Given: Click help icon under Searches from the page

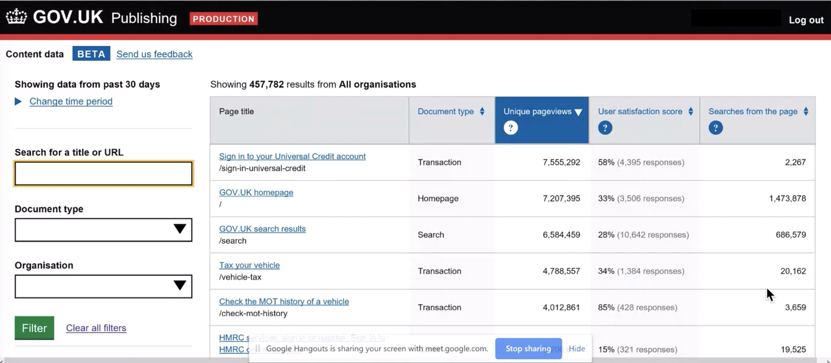Looking at the screenshot, I should [x=715, y=128].
